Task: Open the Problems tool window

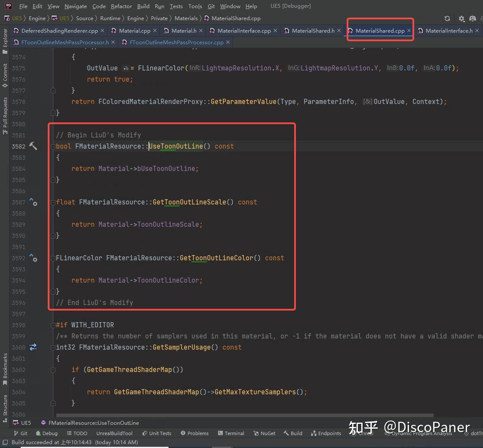Action: pos(195,433)
